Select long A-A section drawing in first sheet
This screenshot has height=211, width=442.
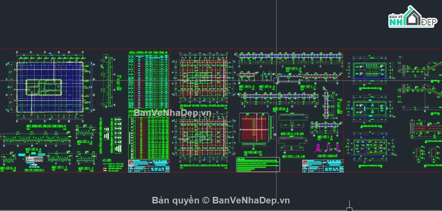(x=36, y=139)
